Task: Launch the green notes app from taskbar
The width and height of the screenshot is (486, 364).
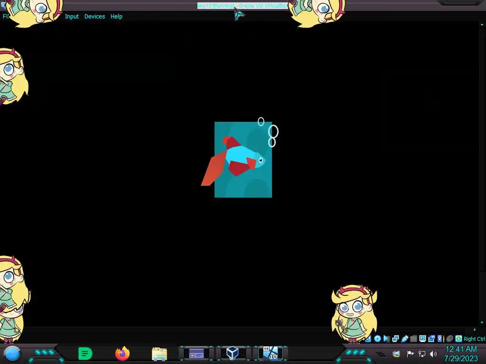Action: coord(85,354)
